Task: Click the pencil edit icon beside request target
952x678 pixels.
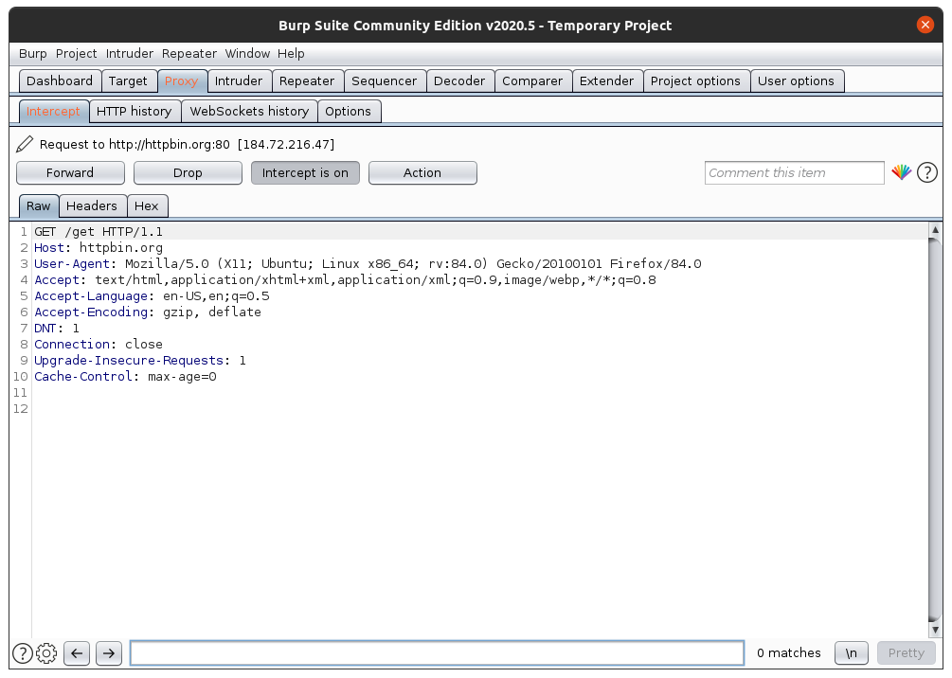Action: [26, 144]
